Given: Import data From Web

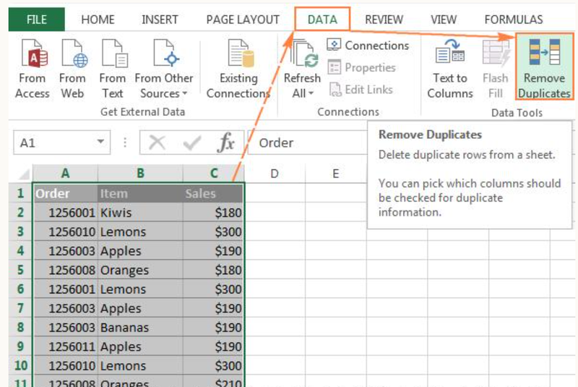Looking at the screenshot, I should (x=73, y=69).
